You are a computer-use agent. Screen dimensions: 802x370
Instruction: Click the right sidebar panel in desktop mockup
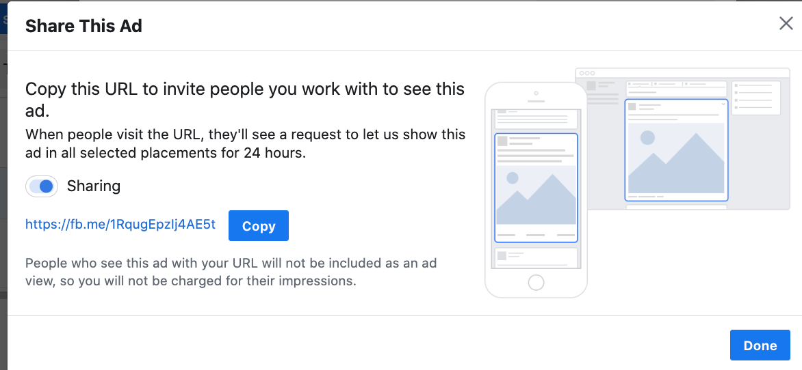pos(756,98)
